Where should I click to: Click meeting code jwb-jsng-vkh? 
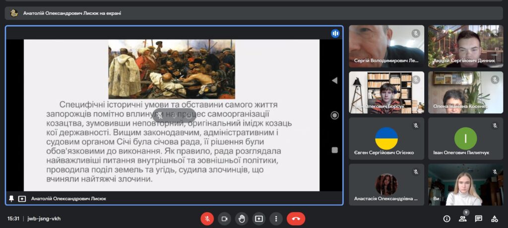point(44,219)
